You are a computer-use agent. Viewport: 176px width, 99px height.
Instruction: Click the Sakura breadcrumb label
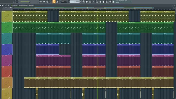31,5
